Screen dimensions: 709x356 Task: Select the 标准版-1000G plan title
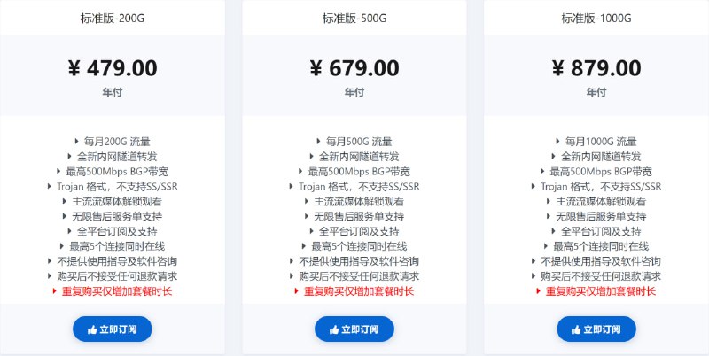click(x=596, y=19)
